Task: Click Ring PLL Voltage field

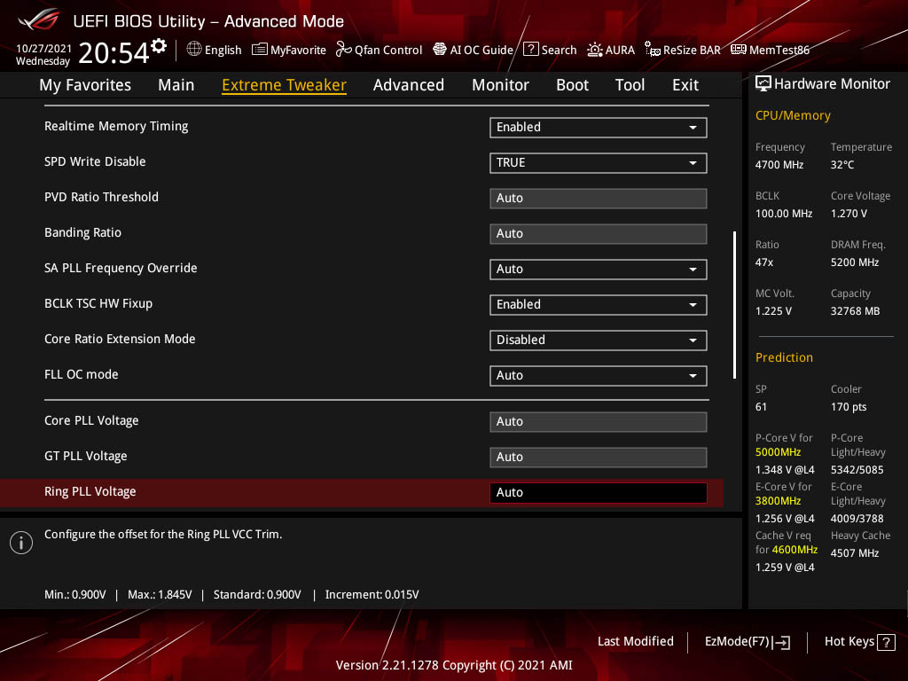Action: [599, 493]
